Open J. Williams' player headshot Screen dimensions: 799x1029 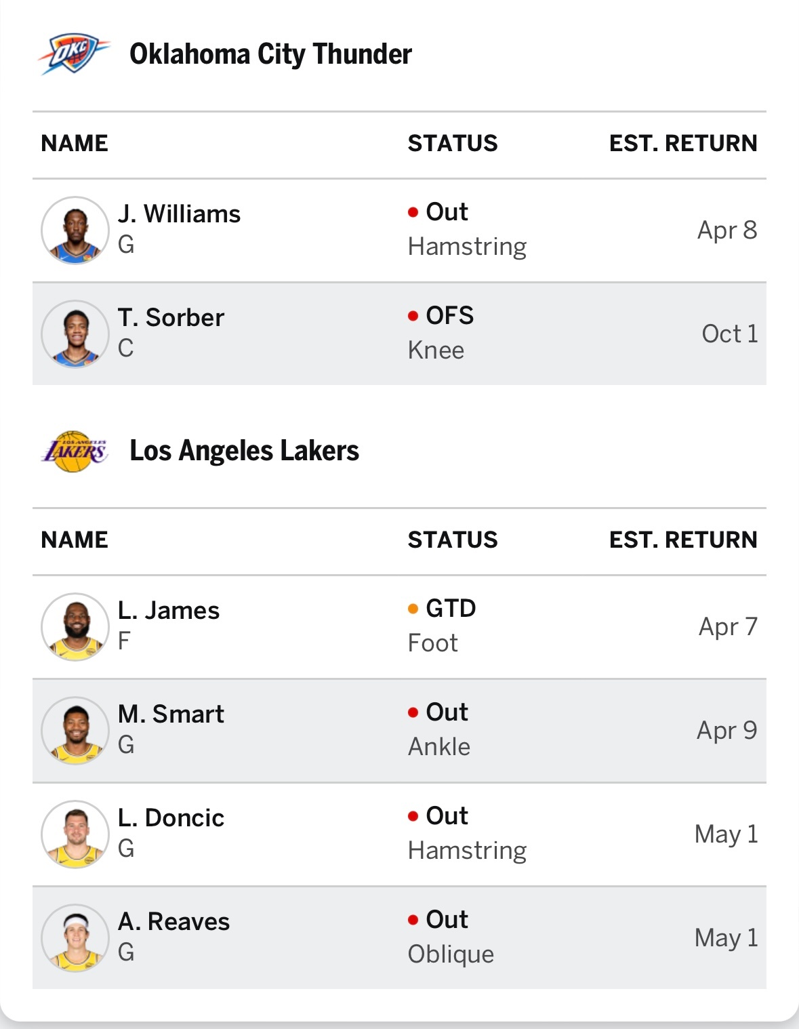(x=75, y=230)
